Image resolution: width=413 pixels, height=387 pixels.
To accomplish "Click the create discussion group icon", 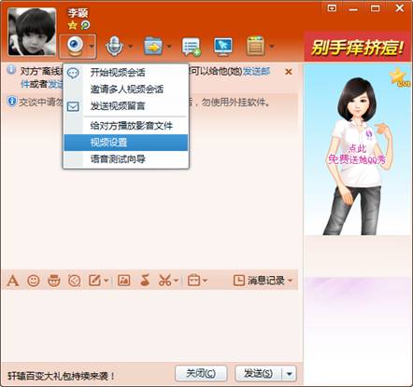I will coord(191,47).
